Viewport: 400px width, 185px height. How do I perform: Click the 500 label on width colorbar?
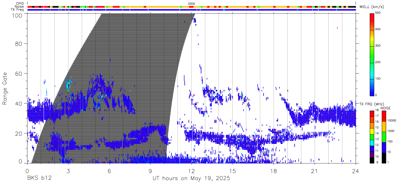[379, 13]
